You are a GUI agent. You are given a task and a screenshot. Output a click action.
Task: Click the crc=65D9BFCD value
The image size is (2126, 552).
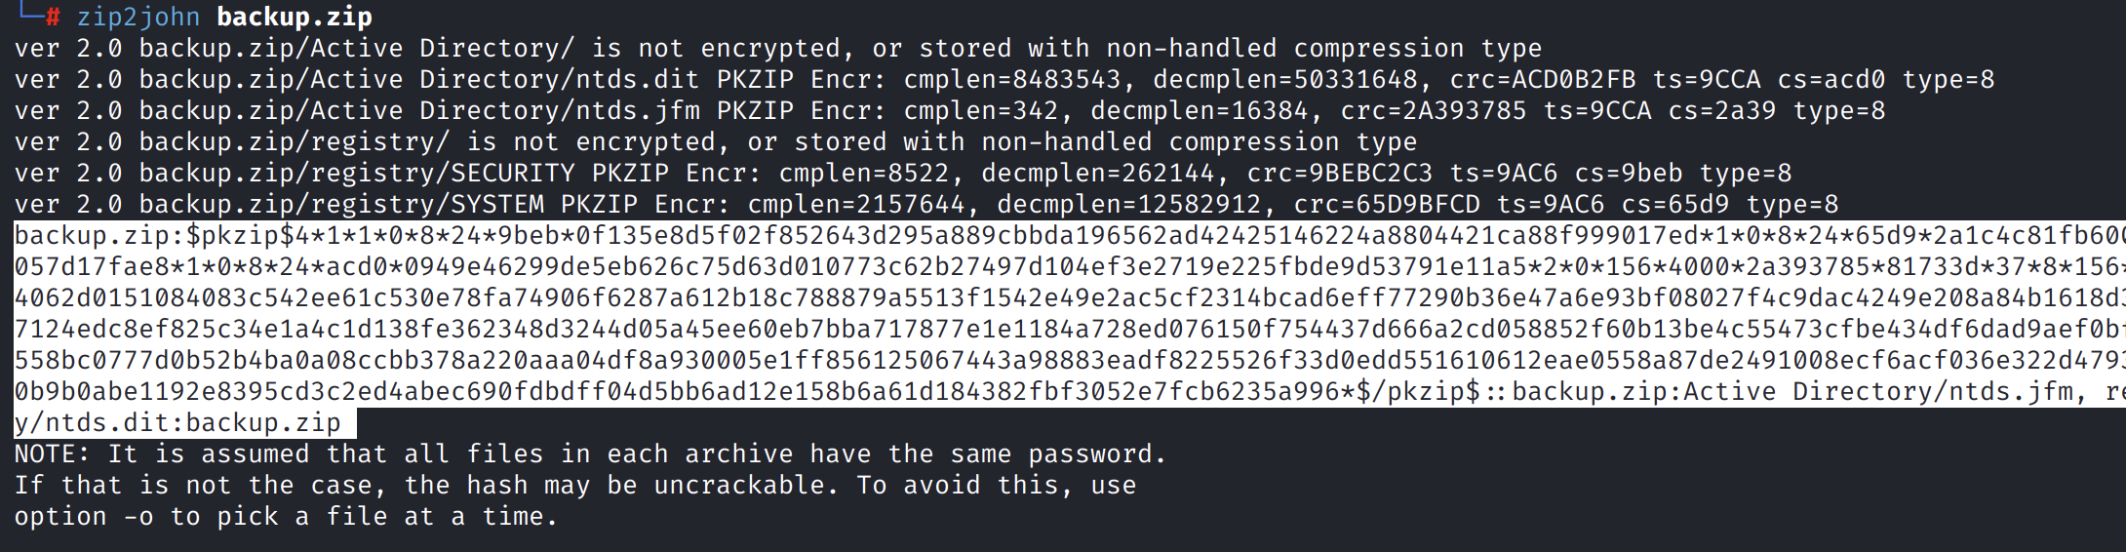pos(1387,204)
